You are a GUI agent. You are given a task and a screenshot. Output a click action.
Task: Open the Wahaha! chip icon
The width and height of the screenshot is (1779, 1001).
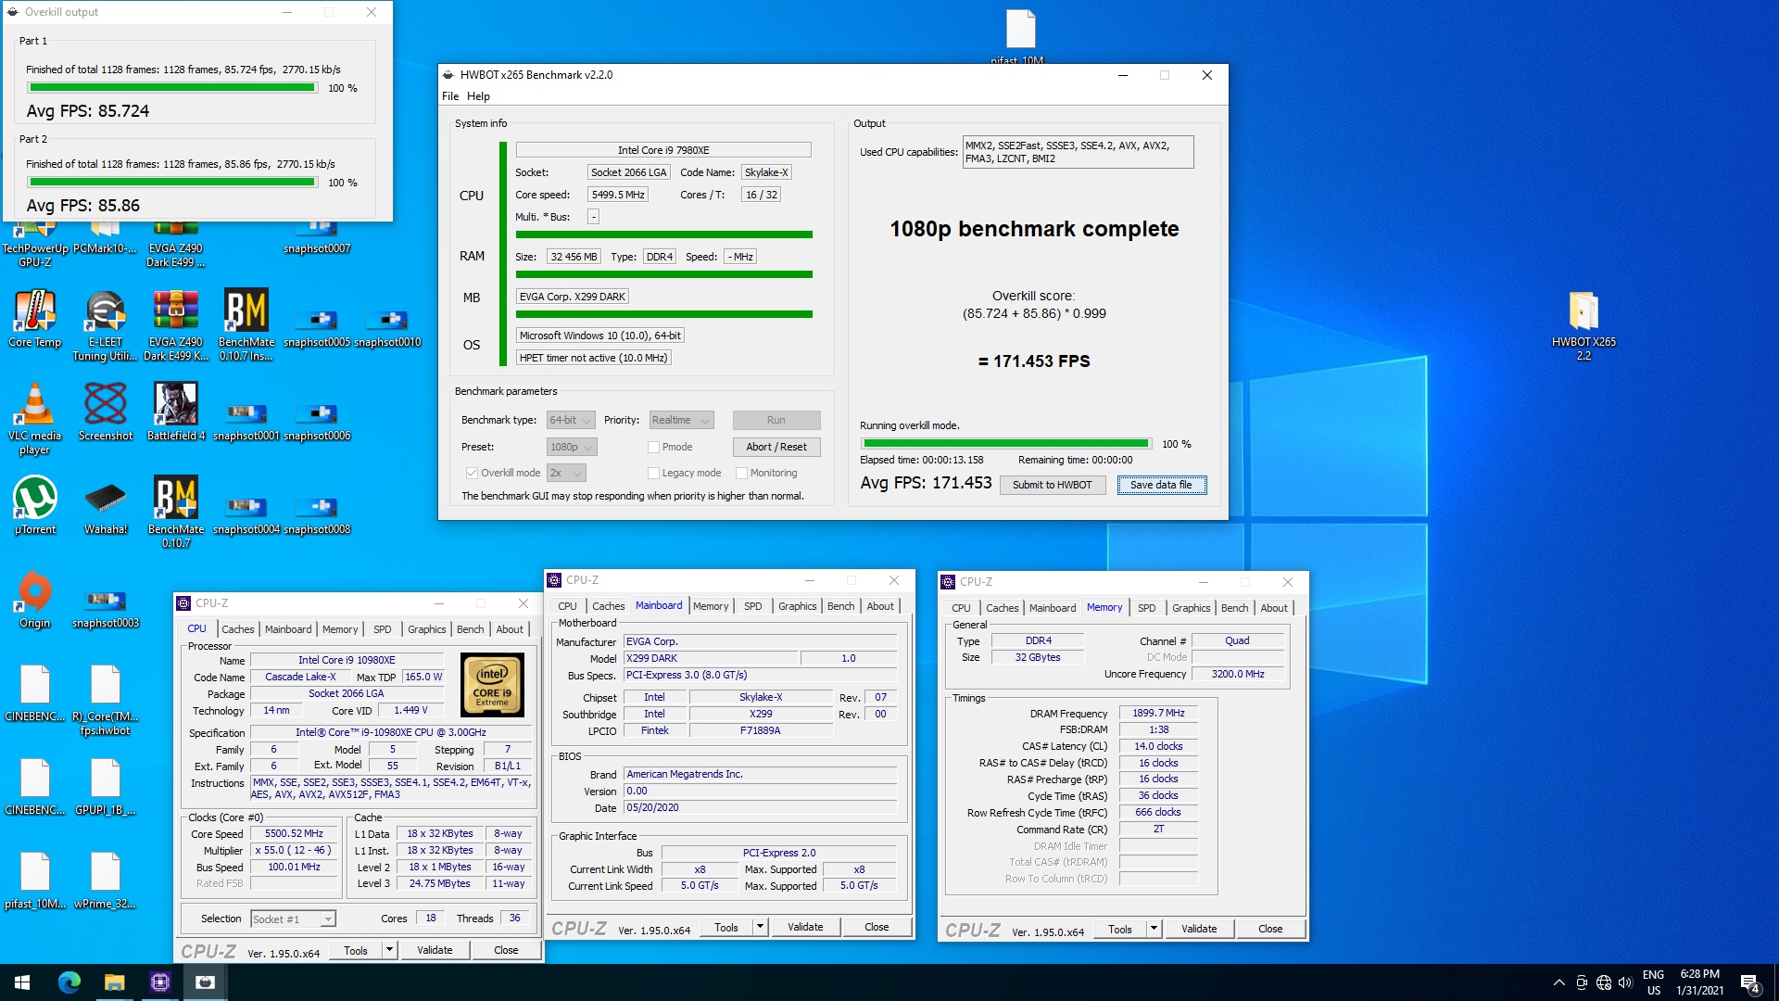(x=106, y=505)
